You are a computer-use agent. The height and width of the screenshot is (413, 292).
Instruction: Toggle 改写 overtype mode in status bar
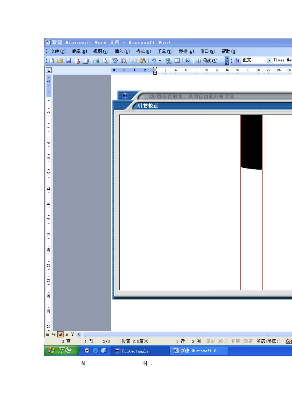tap(248, 341)
